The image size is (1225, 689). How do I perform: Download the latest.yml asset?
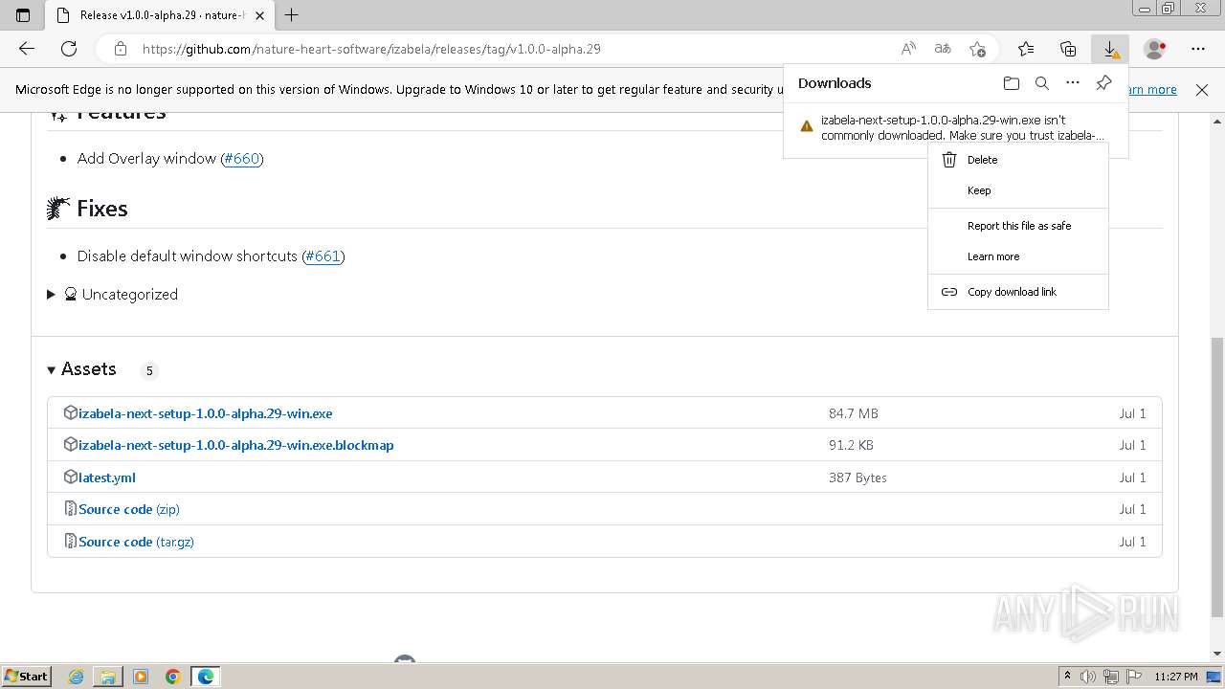pyautogui.click(x=107, y=478)
